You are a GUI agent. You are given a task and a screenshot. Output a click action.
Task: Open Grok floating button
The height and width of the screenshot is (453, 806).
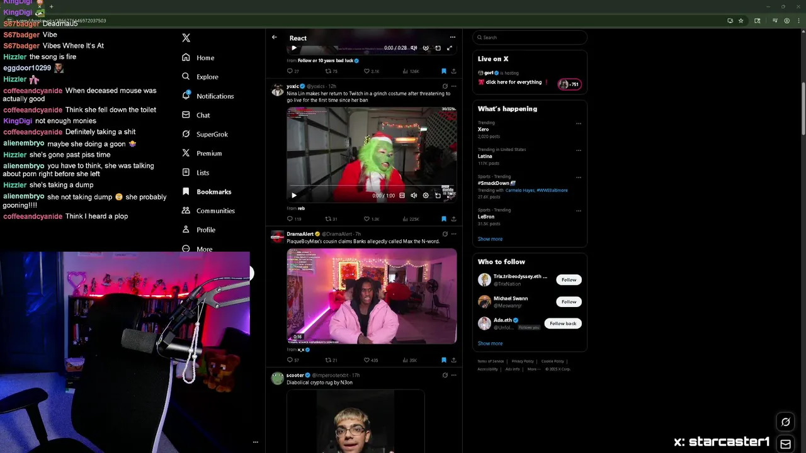click(785, 422)
